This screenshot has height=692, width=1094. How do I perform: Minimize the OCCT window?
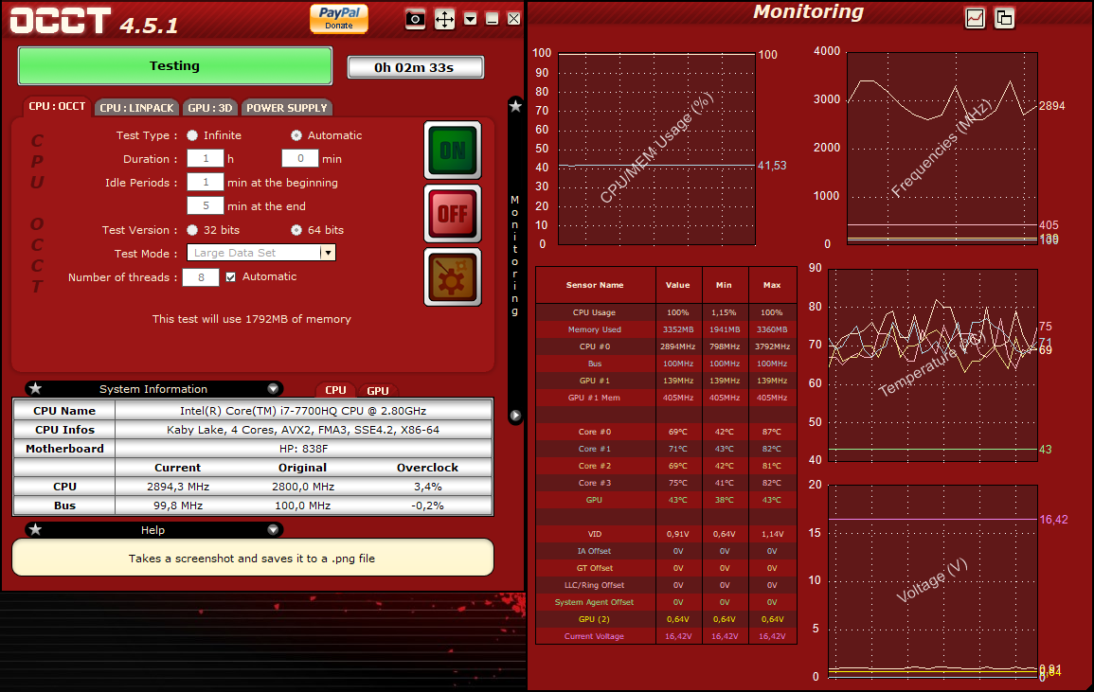pos(492,19)
